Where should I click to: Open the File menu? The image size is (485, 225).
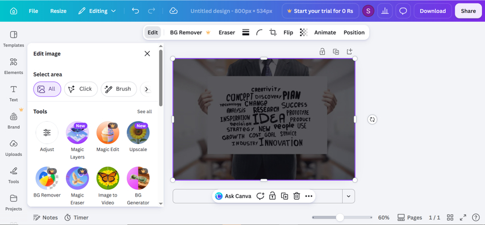pyautogui.click(x=34, y=11)
